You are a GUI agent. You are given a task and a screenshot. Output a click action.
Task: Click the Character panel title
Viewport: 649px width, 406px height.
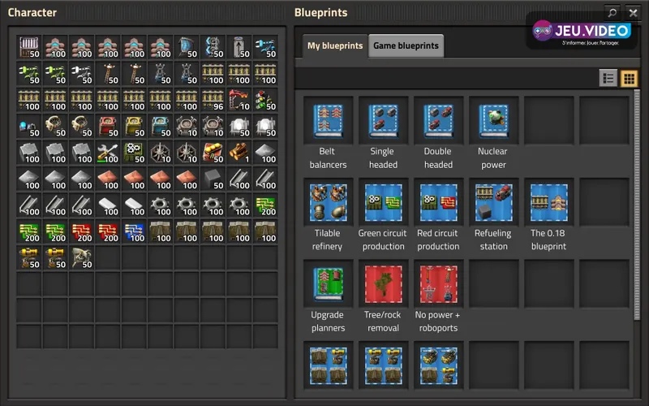(32, 12)
